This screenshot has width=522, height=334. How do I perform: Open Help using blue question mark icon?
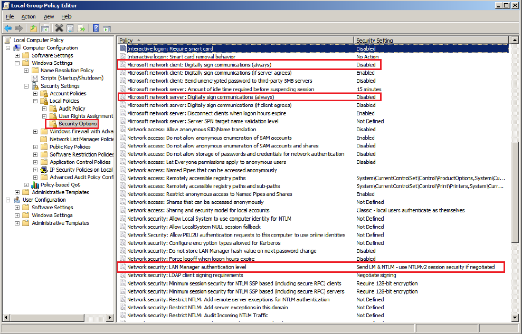[96, 28]
